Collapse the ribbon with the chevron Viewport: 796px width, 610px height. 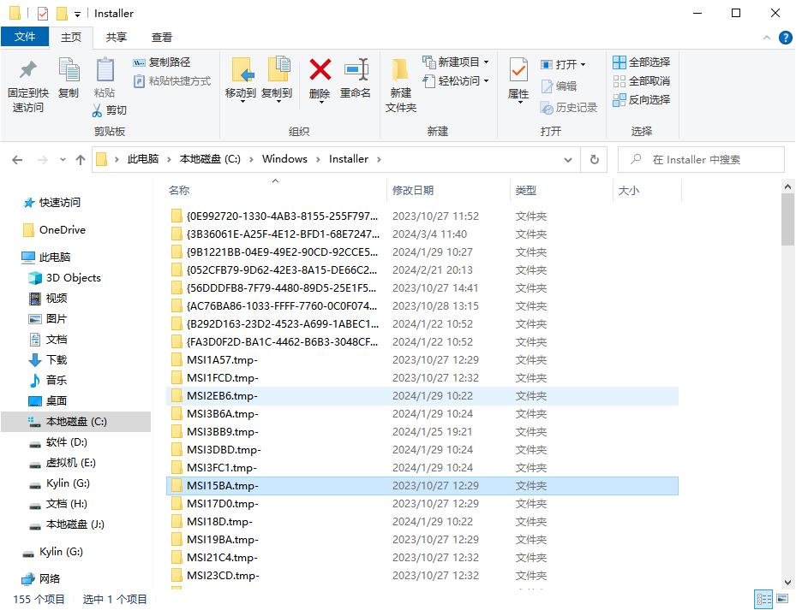click(767, 38)
